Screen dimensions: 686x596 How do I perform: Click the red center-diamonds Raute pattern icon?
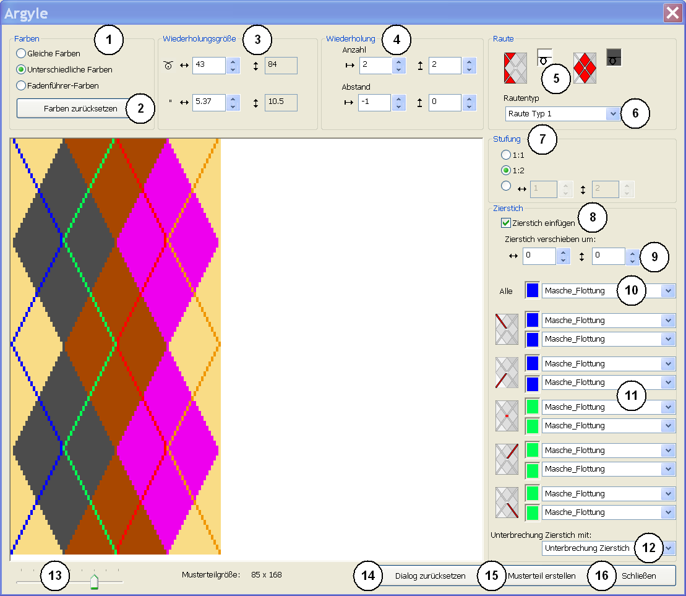pyautogui.click(x=585, y=67)
